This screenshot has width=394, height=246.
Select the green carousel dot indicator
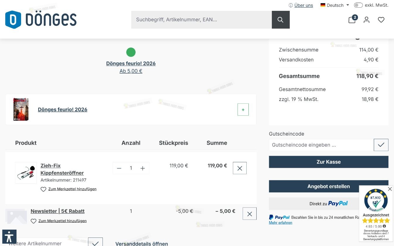click(131, 52)
